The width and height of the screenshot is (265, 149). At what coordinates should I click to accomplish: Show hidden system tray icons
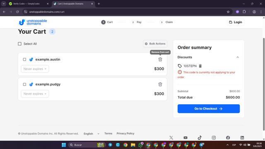[x=227, y=145]
